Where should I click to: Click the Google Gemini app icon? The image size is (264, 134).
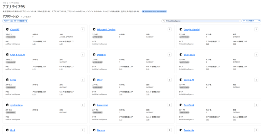click(x=181, y=29)
